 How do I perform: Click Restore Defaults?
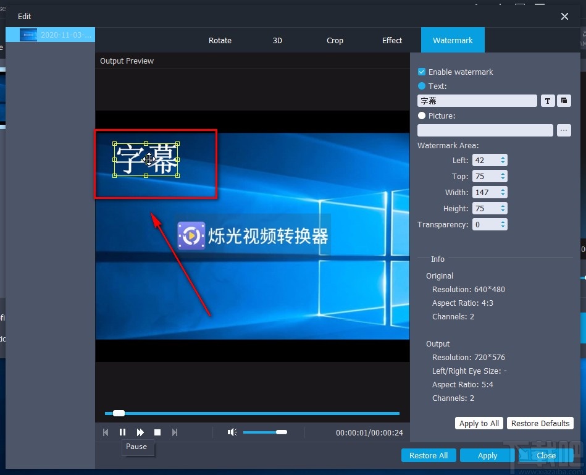click(x=540, y=423)
